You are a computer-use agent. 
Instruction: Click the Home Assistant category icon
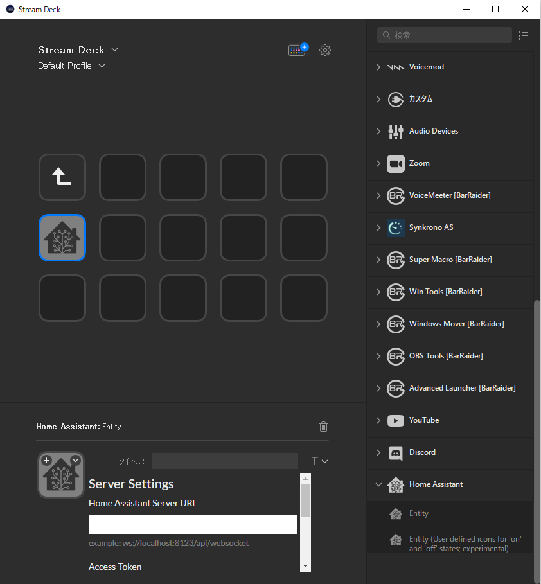395,485
